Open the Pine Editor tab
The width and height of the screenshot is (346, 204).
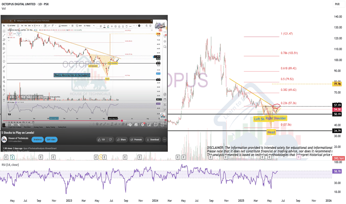pyautogui.click(x=27, y=127)
